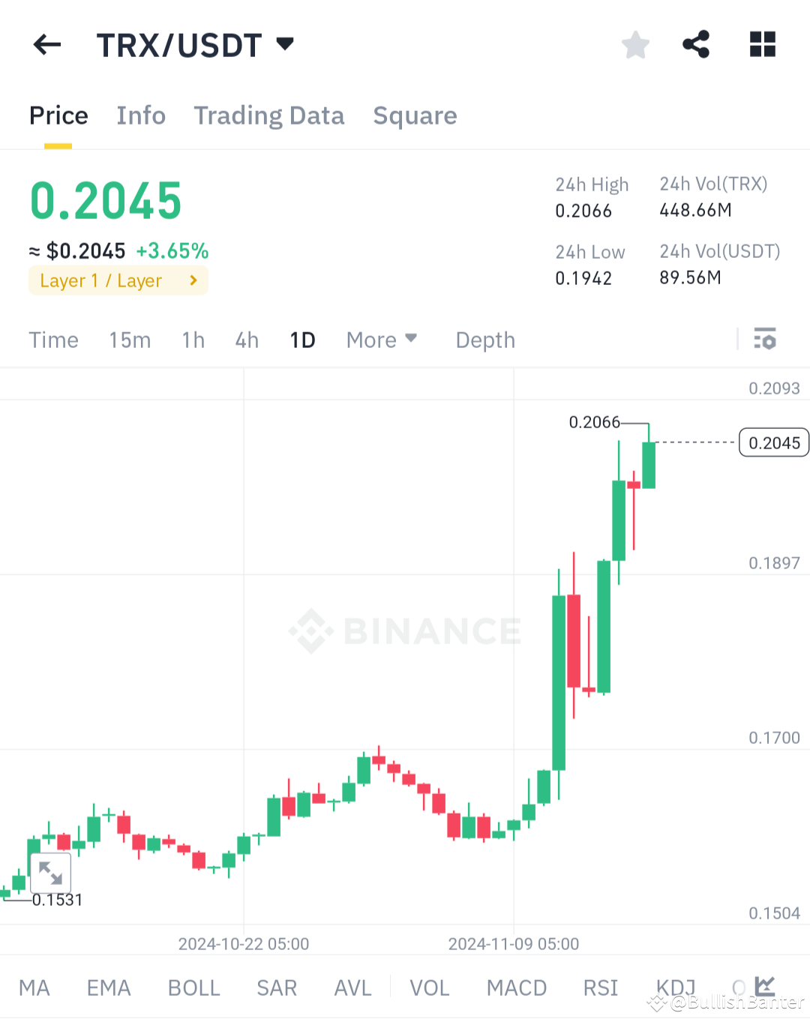Select the 1h timeframe
Viewport: 810px width, 1019px height.
[x=192, y=340]
